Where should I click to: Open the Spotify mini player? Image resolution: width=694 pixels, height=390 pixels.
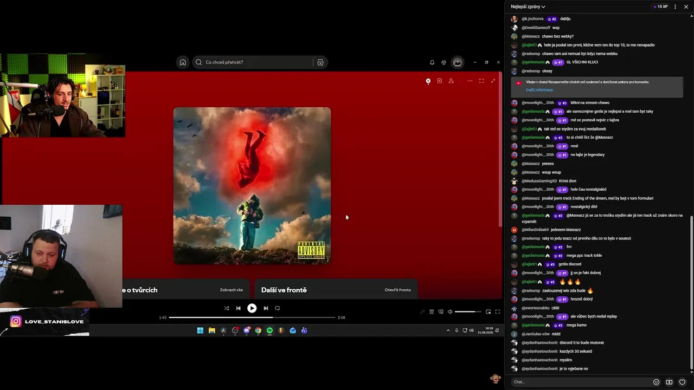(489, 312)
